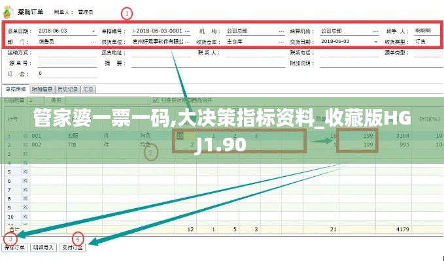The image size is (444, 261).
Task: Open the 源单类型 combo box
Action: [x=429, y=53]
